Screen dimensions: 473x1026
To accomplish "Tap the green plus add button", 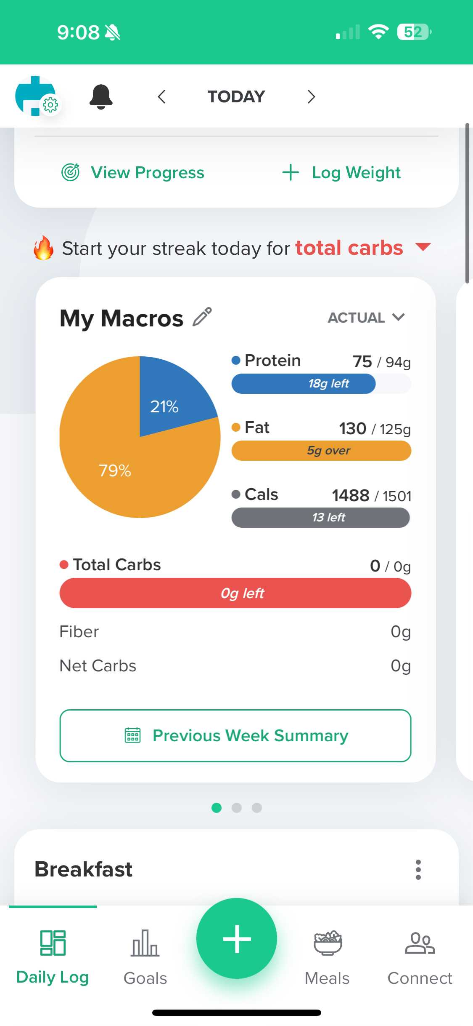I will [237, 938].
